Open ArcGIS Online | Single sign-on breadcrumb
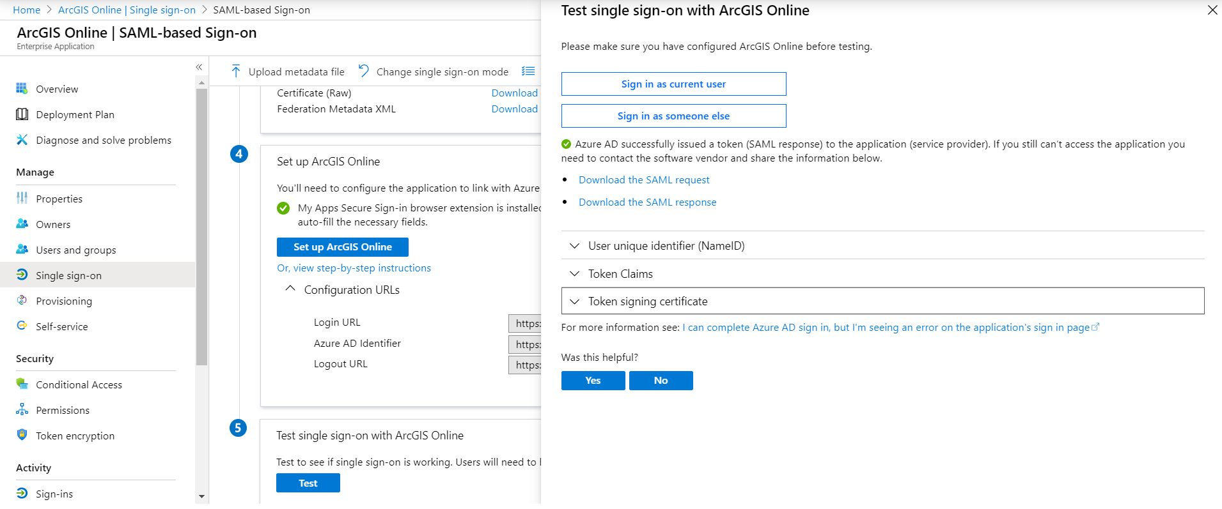Image resolution: width=1222 pixels, height=509 pixels. pos(127,10)
